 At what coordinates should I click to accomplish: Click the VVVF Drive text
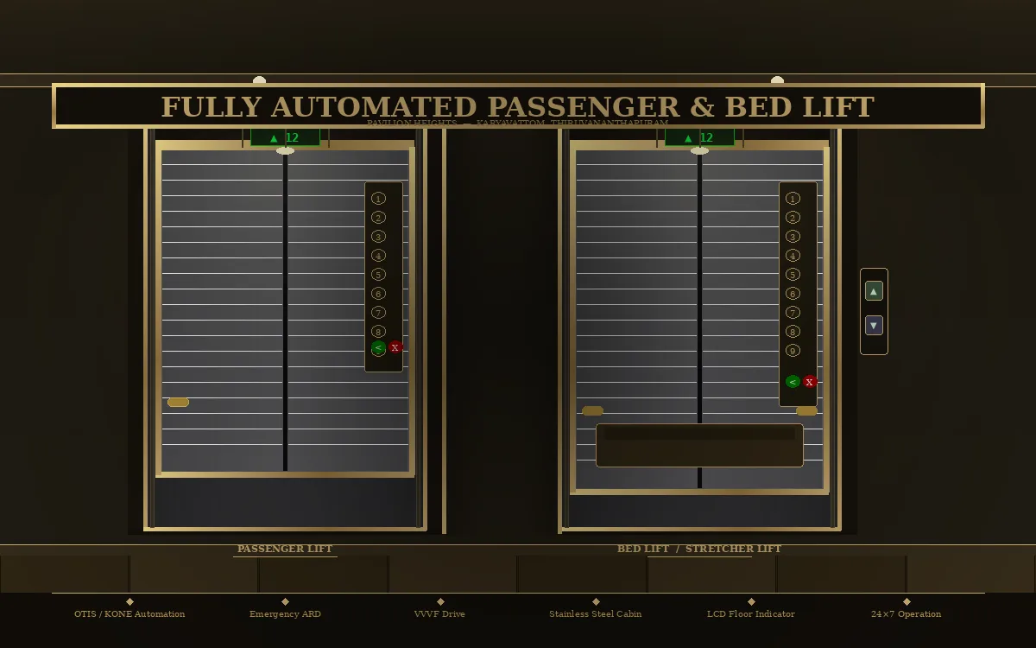pos(440,614)
